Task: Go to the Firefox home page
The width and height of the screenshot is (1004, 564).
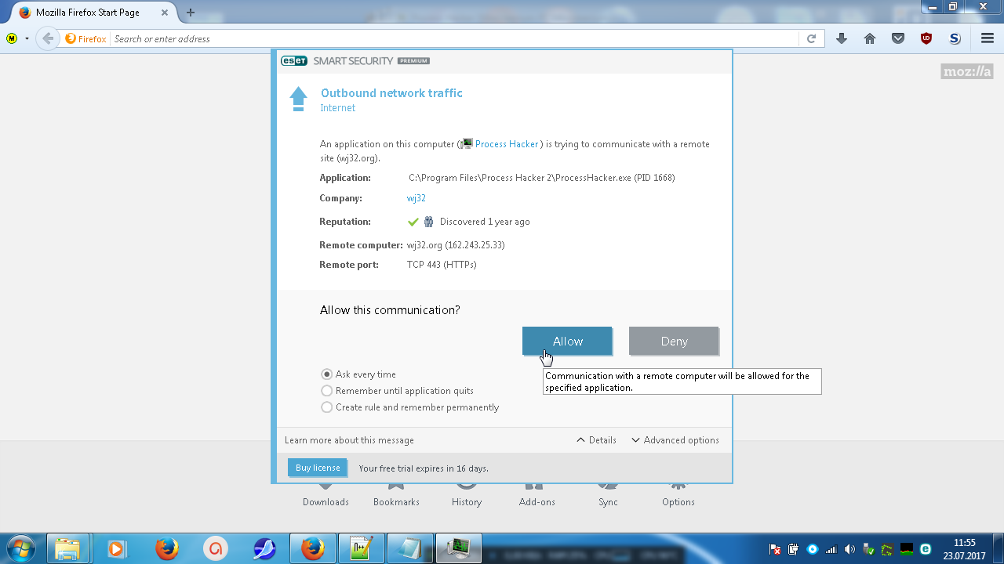Action: [x=870, y=38]
